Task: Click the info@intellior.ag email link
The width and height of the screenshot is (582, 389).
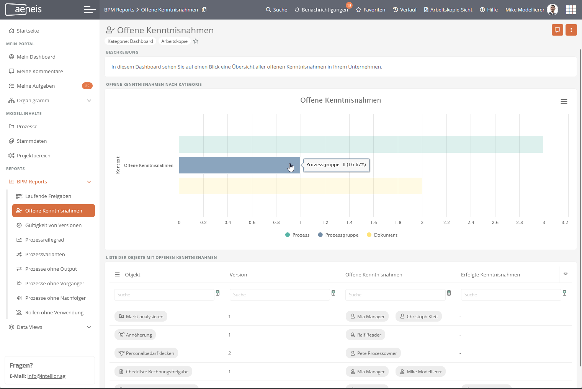Action: (46, 376)
